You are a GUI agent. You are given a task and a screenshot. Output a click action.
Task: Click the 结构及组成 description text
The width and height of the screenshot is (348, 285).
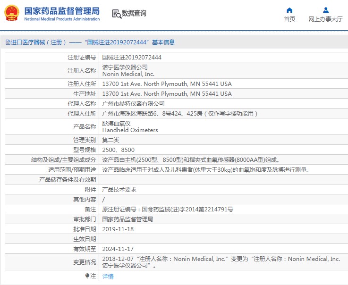point(191,159)
